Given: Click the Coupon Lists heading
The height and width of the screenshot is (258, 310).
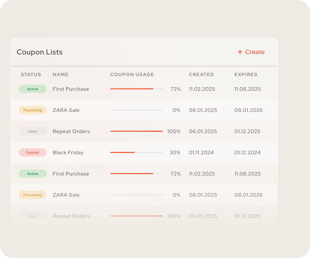Looking at the screenshot, I should point(40,52).
